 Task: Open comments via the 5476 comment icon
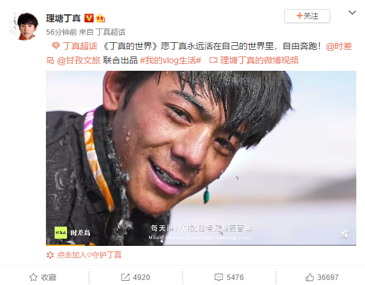(219, 277)
